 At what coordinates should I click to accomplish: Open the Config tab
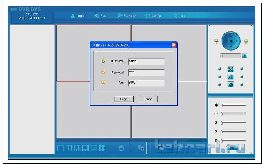(x=153, y=16)
